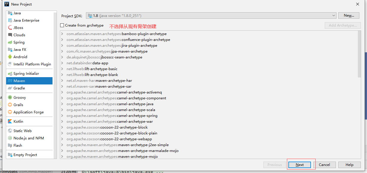Viewport: 367px width, 173px height.
Task: Expand the camel-archetype-activemq node
Action: (x=62, y=92)
